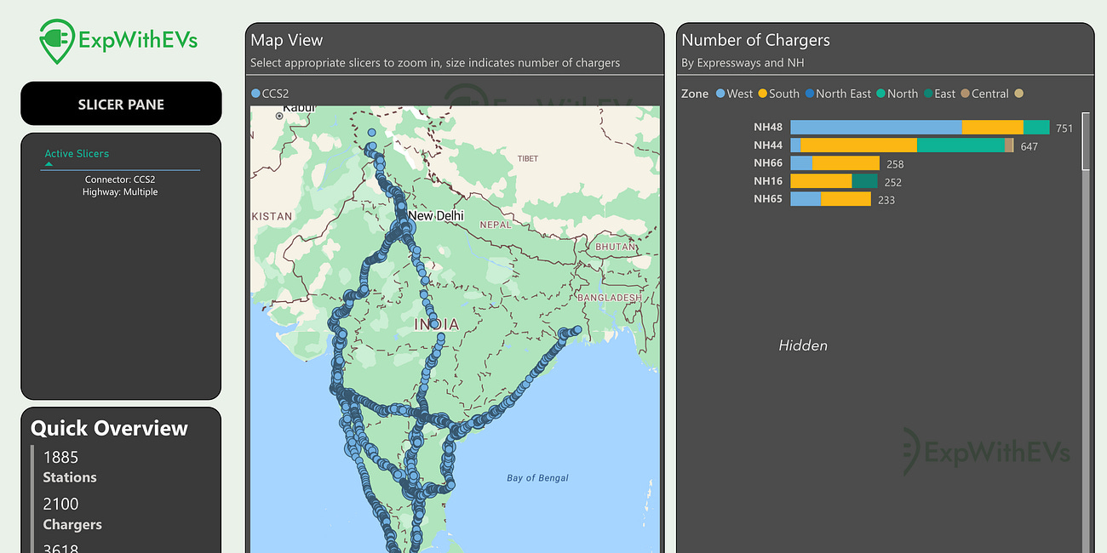Viewport: 1107px width, 553px height.
Task: Open the SLICER PANE button
Action: click(121, 104)
